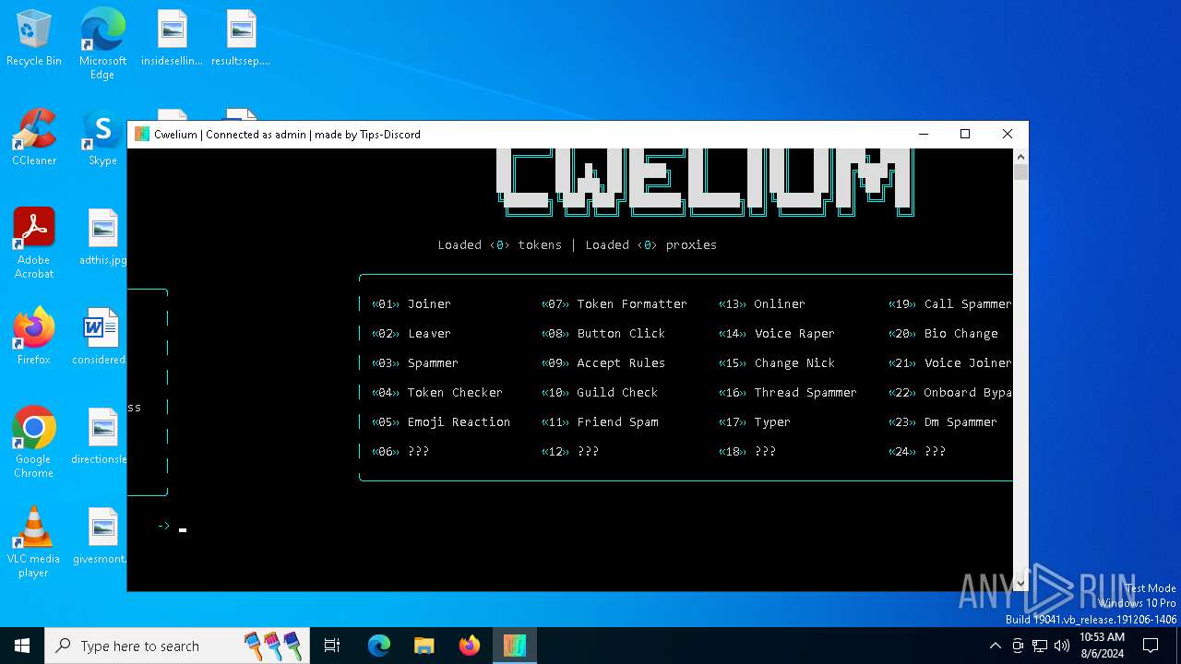Screen dimensions: 1181x664
Task: Click the "20 Bio Change" text
Action: pyautogui.click(x=943, y=334)
